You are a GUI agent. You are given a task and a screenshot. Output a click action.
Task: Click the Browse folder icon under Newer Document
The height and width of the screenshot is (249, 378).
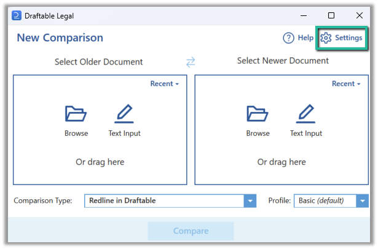[257, 114]
